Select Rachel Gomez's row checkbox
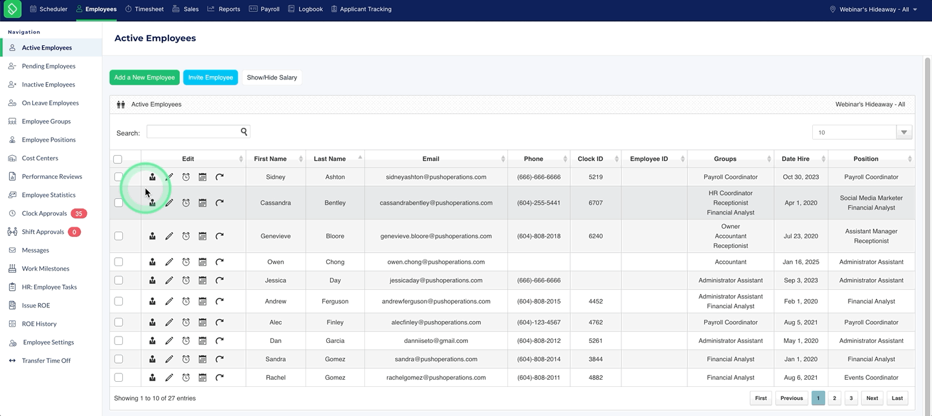 tap(118, 377)
